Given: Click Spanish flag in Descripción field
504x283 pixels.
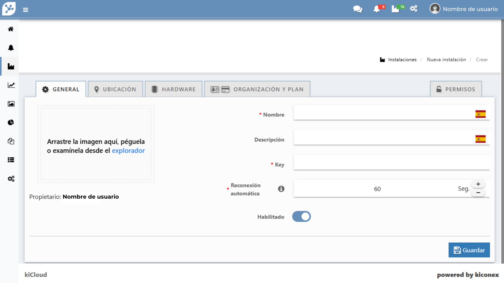Looking at the screenshot, I should (480, 139).
